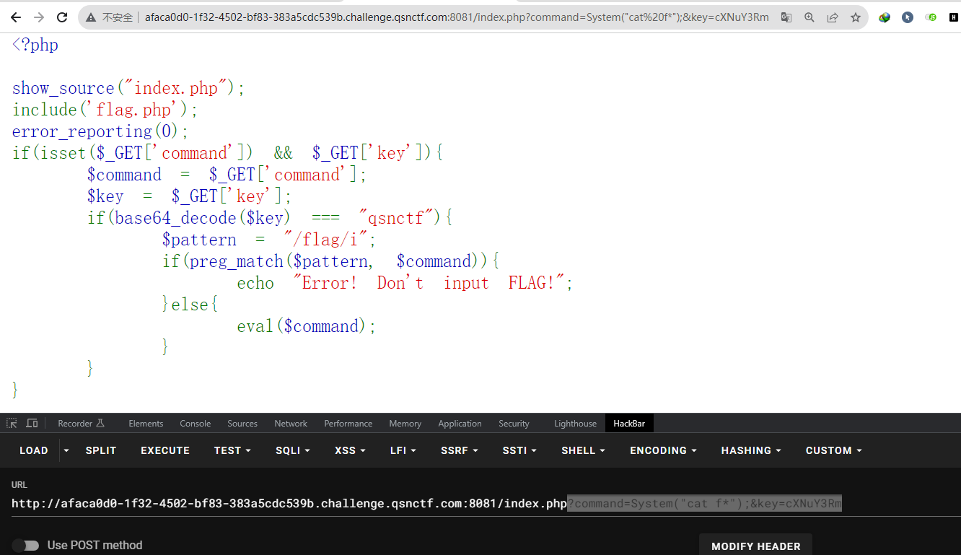Toggle DevTools device toolbar icon
Viewport: 961px width, 555px height.
point(32,424)
